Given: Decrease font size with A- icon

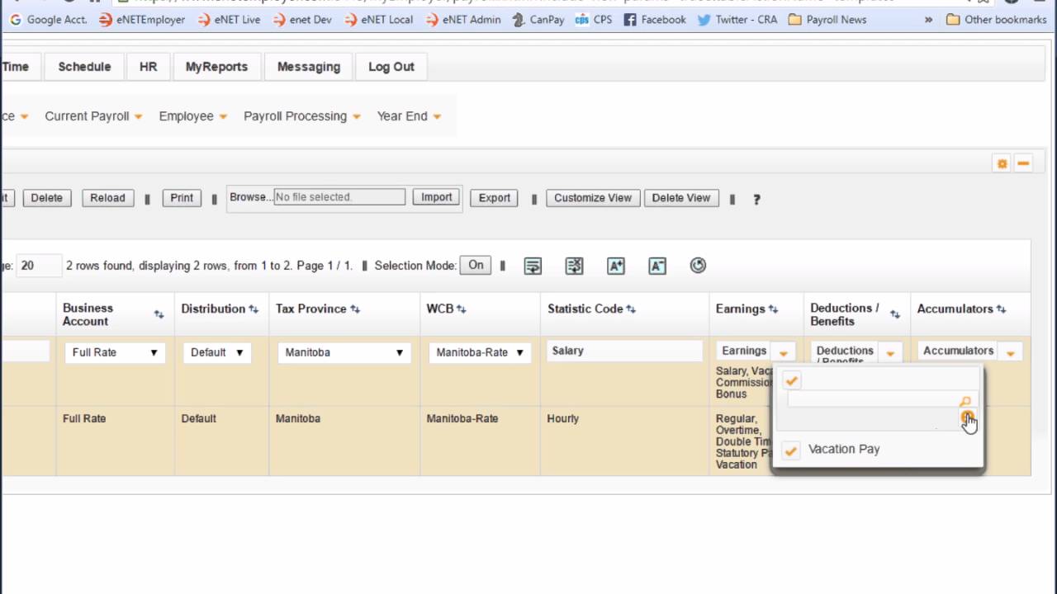Looking at the screenshot, I should (x=657, y=266).
